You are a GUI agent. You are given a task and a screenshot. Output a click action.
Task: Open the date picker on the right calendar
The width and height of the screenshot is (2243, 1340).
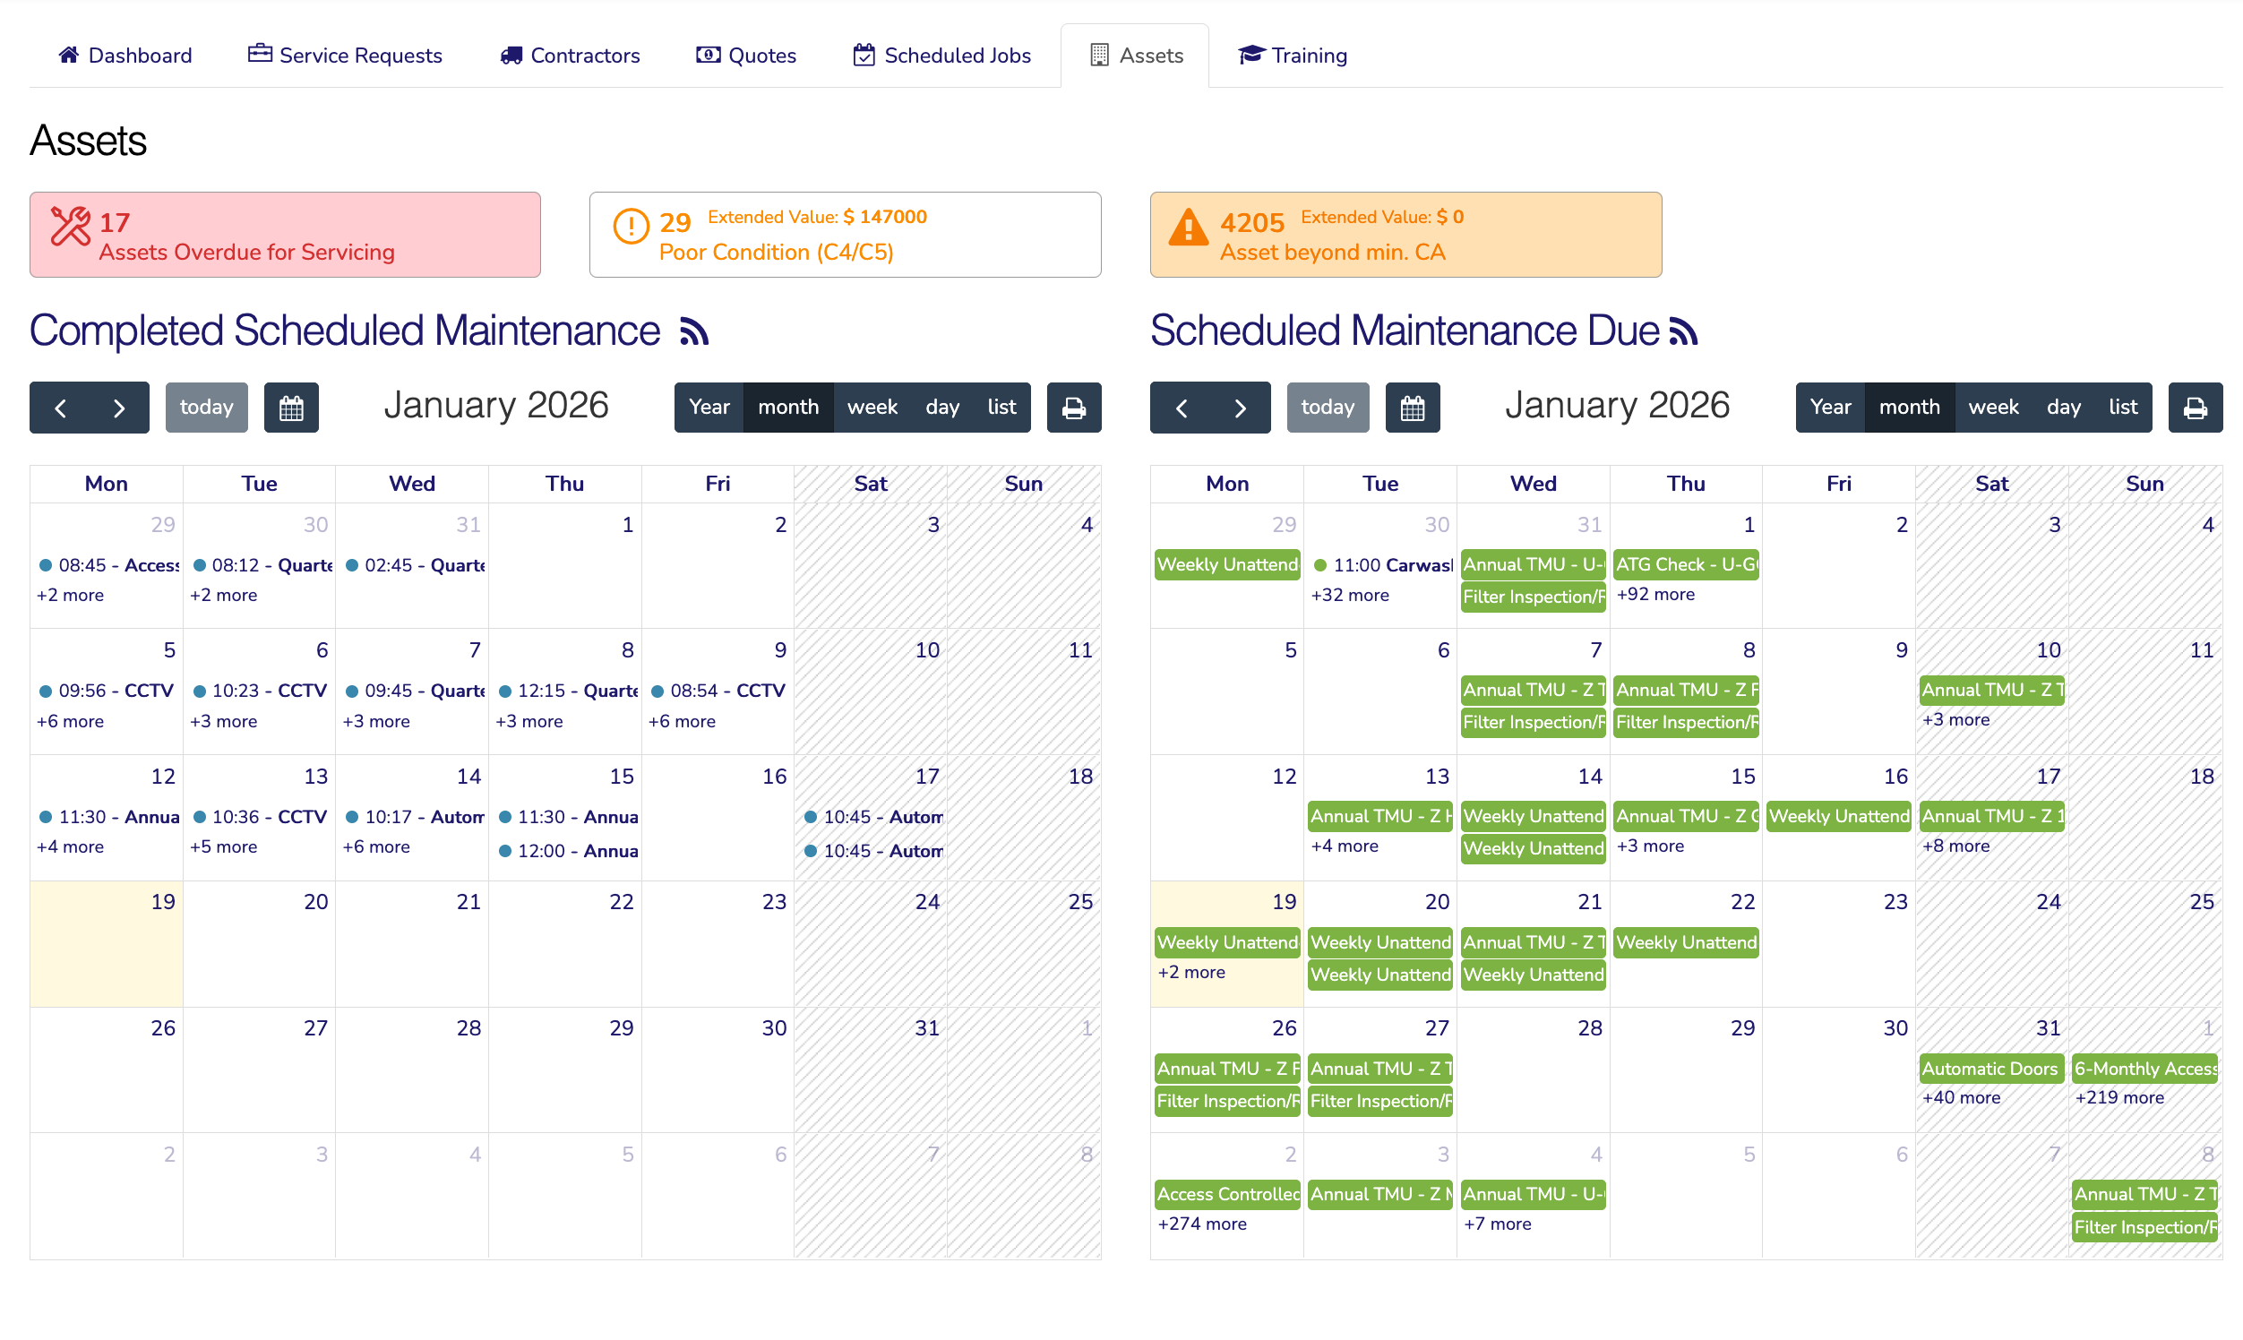click(1413, 408)
